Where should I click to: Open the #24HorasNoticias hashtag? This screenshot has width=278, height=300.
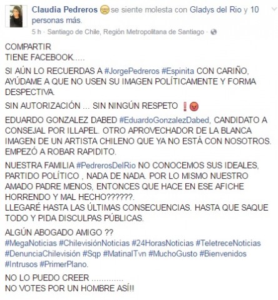(163, 243)
